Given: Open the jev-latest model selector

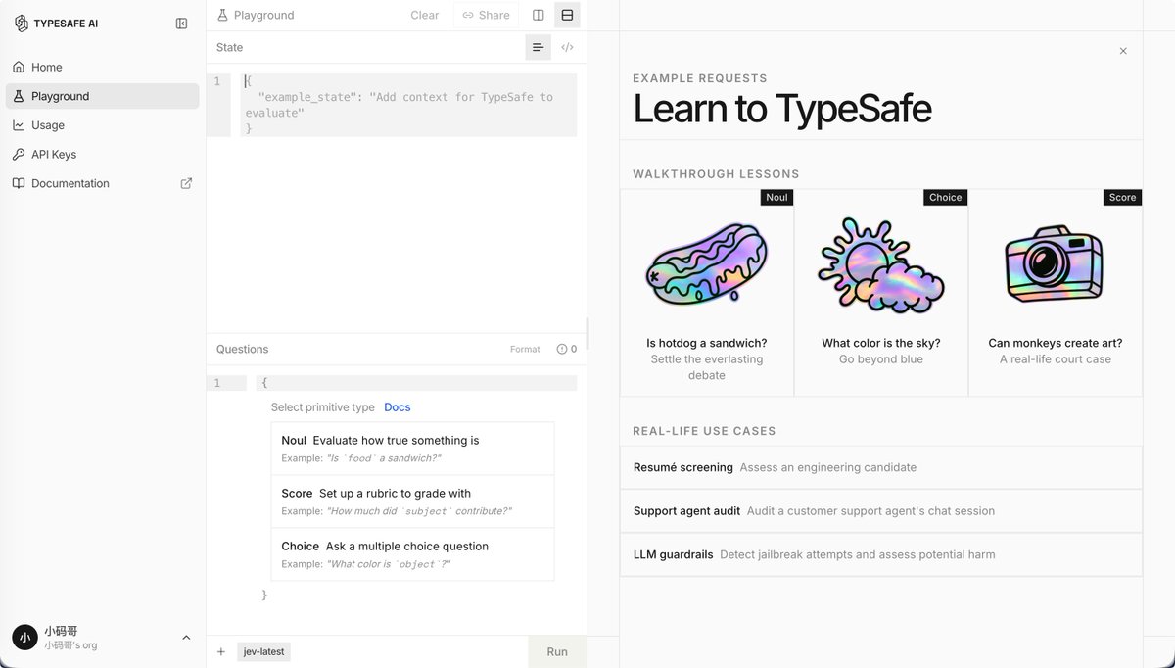Looking at the screenshot, I should [x=263, y=651].
